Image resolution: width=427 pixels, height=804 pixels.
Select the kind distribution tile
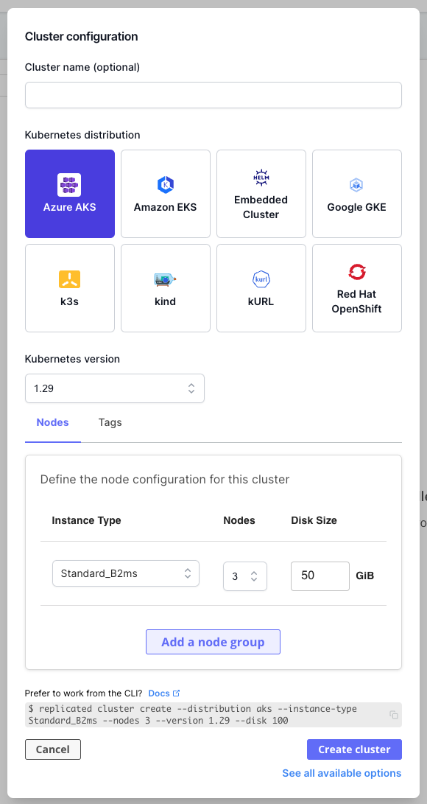[x=165, y=287]
